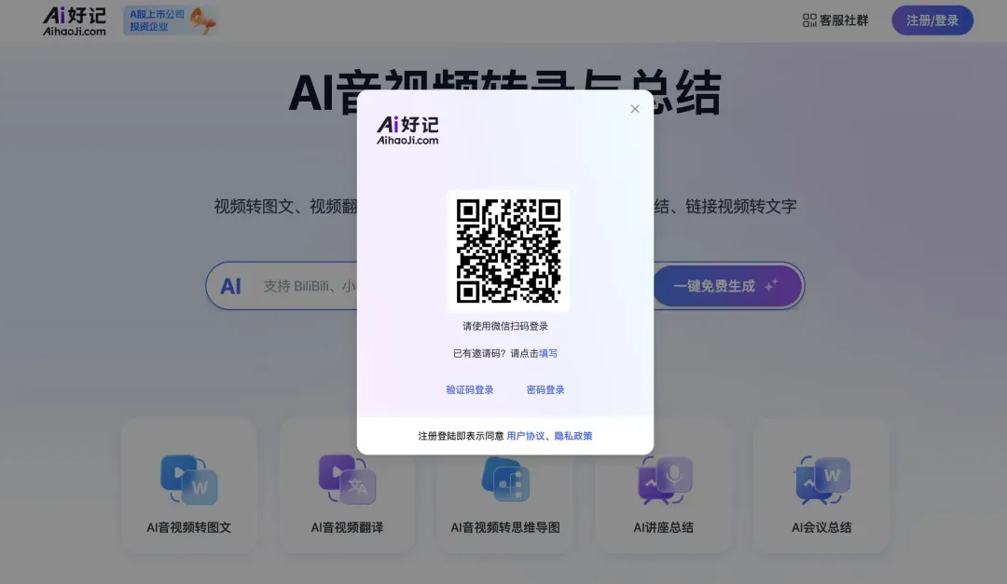The image size is (1007, 584).
Task: Click the 请使用微信扫码登录 prompt text
Action: (505, 326)
